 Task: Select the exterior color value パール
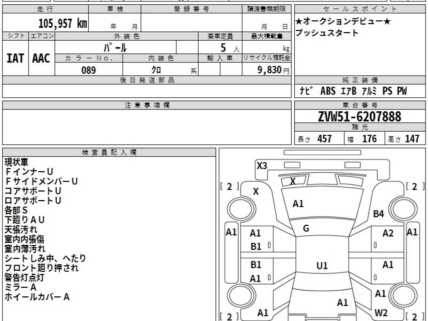click(115, 47)
